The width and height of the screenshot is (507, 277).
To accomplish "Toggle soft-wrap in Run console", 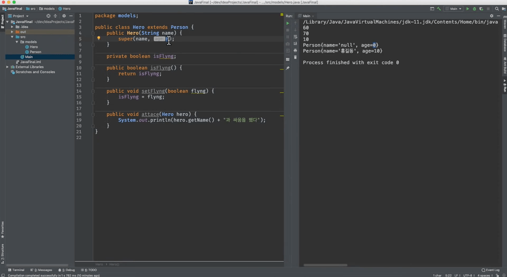I will (x=295, y=37).
